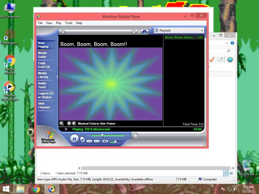Skip to the previous track

point(89,141)
